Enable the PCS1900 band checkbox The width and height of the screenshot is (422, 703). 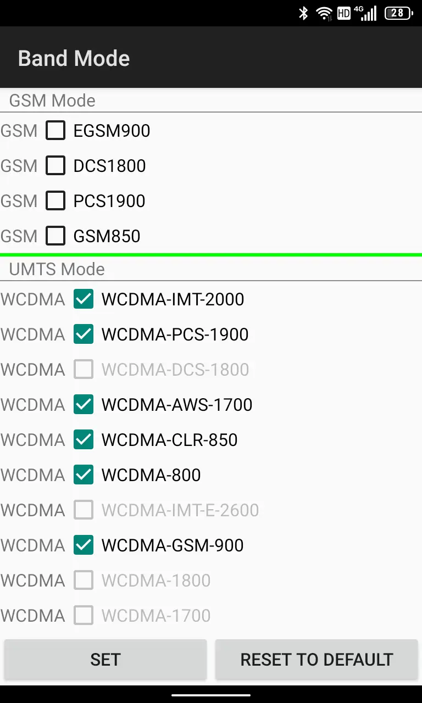[x=55, y=201]
